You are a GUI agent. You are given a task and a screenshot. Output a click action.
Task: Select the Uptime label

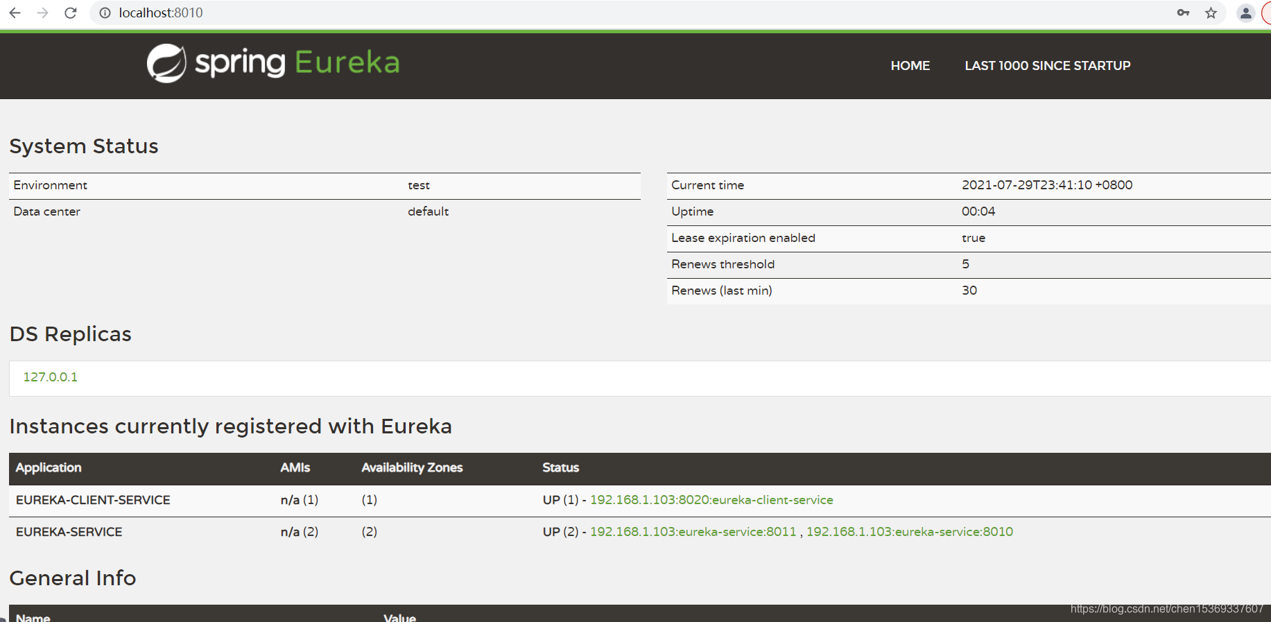coord(692,211)
